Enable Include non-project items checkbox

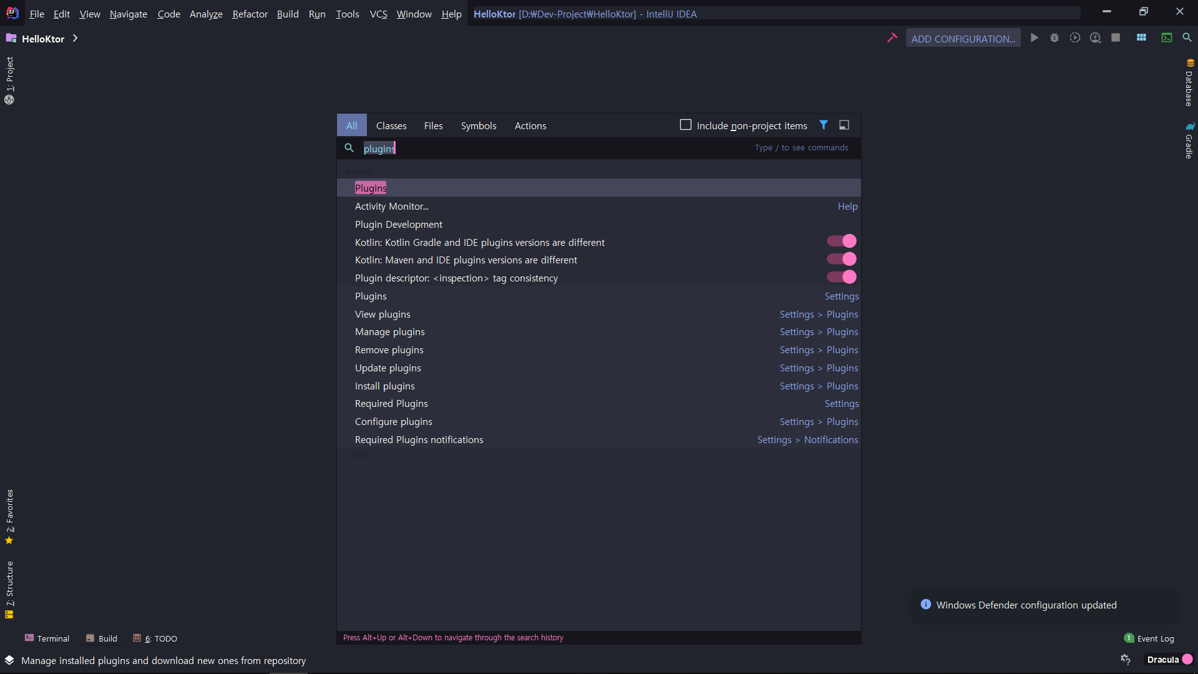coord(686,125)
